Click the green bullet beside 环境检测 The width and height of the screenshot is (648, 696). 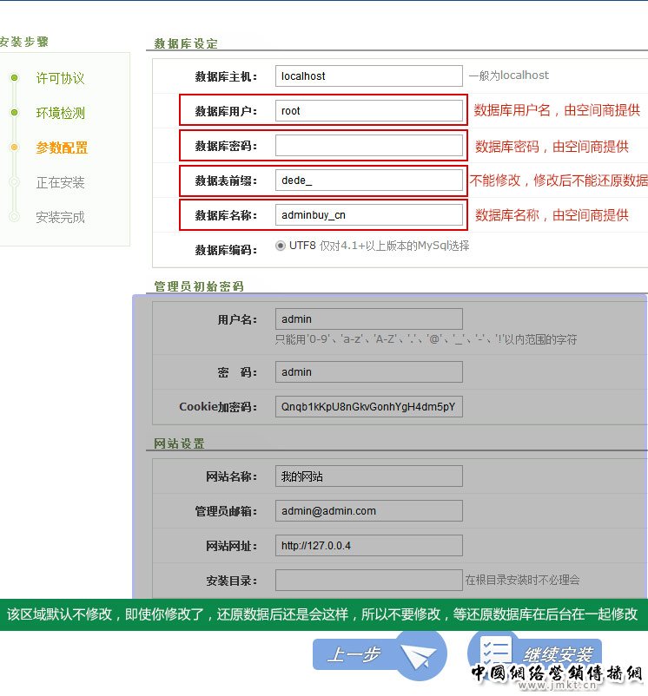click(14, 113)
